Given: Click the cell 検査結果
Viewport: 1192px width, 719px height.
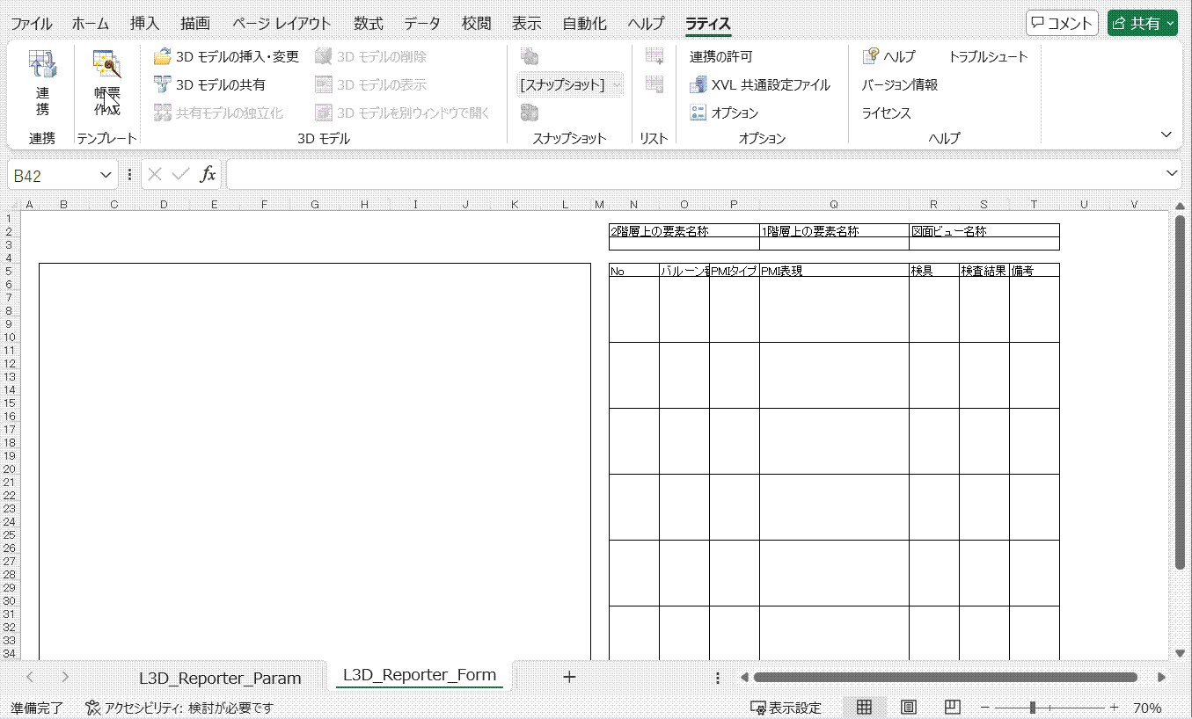Looking at the screenshot, I should coord(984,271).
